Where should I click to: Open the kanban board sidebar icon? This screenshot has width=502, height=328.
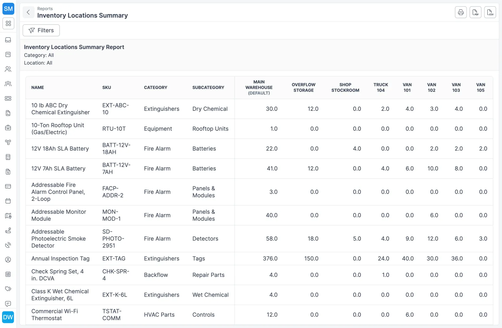pos(8,55)
